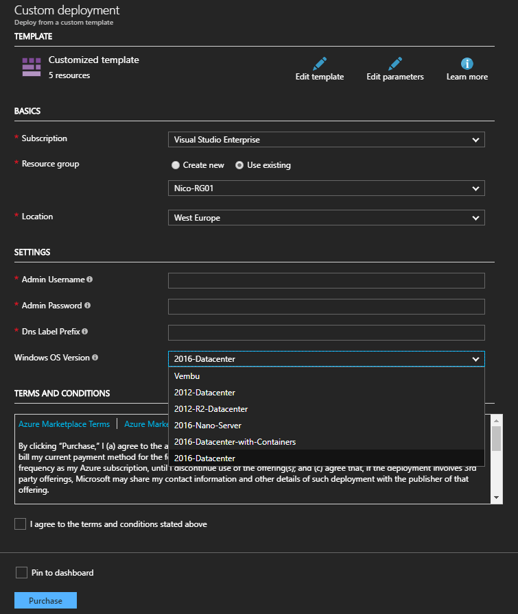
Task: Show Admin Password info tooltip icon
Action: (87, 306)
